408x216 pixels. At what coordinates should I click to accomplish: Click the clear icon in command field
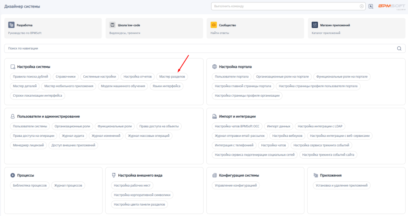coord(361,6)
